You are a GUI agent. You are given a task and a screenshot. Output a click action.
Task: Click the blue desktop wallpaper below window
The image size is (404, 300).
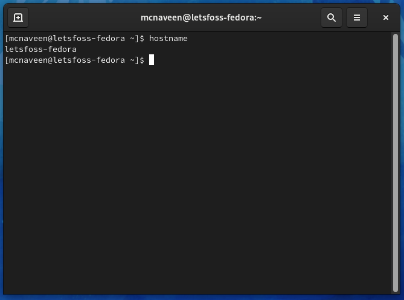tap(202, 298)
